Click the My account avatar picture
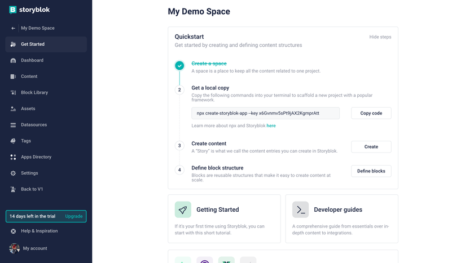Viewport: 474px width, 263px height. [x=14, y=248]
